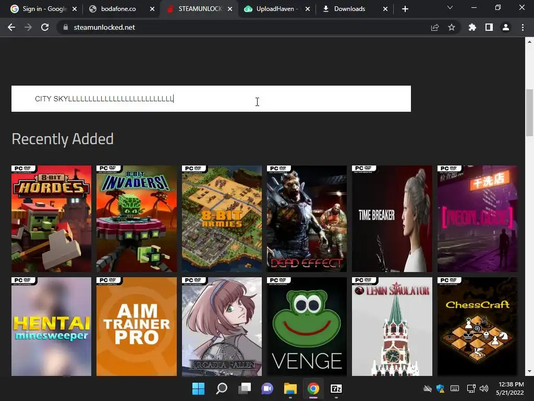Open the Extensions puzzle icon
534x401 pixels.
point(472,27)
